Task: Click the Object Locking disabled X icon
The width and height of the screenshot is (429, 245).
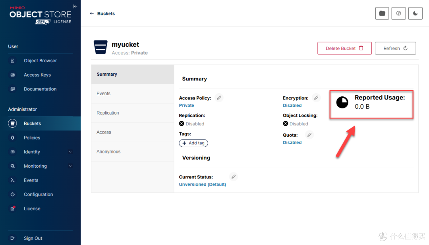Action: click(285, 124)
